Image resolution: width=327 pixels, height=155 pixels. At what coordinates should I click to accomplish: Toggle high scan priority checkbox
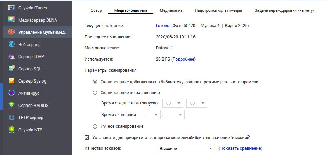click(x=87, y=137)
